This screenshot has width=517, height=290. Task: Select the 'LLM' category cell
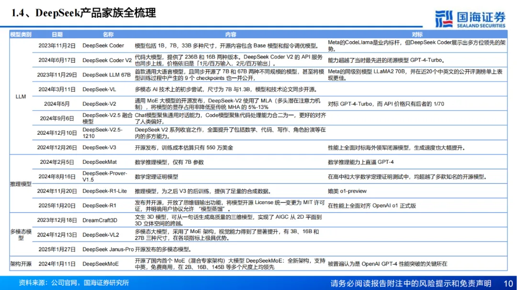[x=21, y=97]
